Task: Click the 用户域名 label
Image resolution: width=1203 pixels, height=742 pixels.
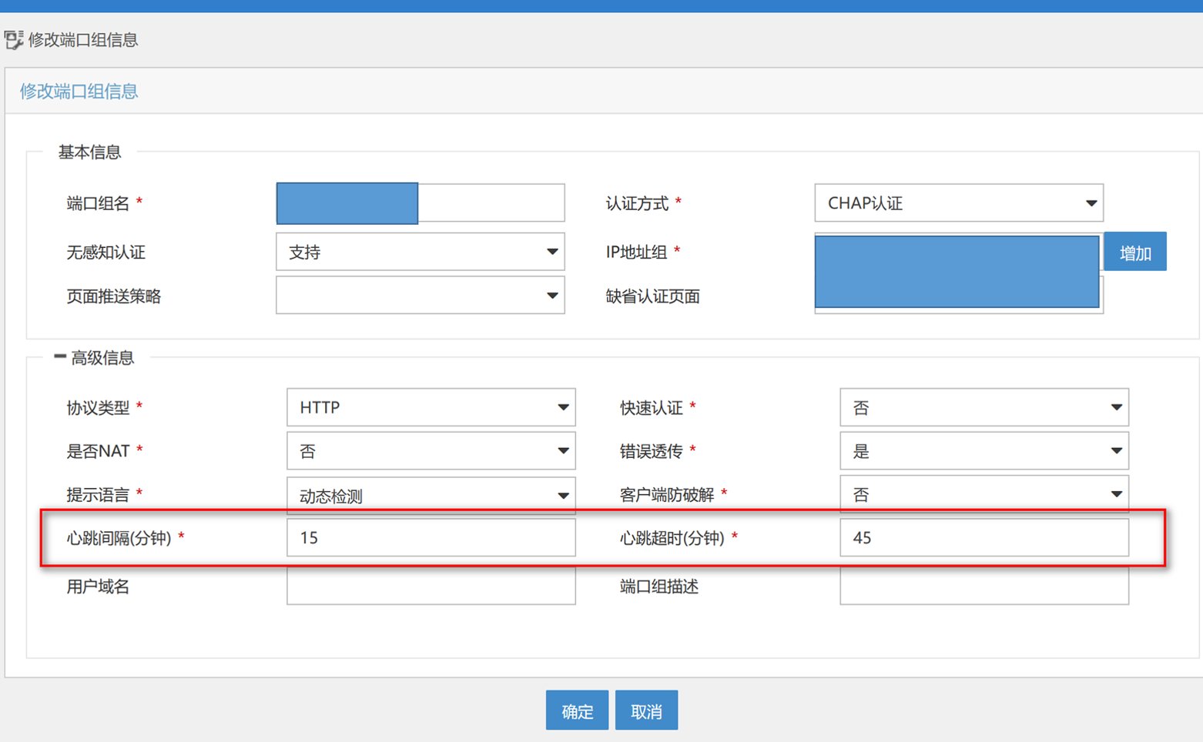Action: pyautogui.click(x=98, y=587)
